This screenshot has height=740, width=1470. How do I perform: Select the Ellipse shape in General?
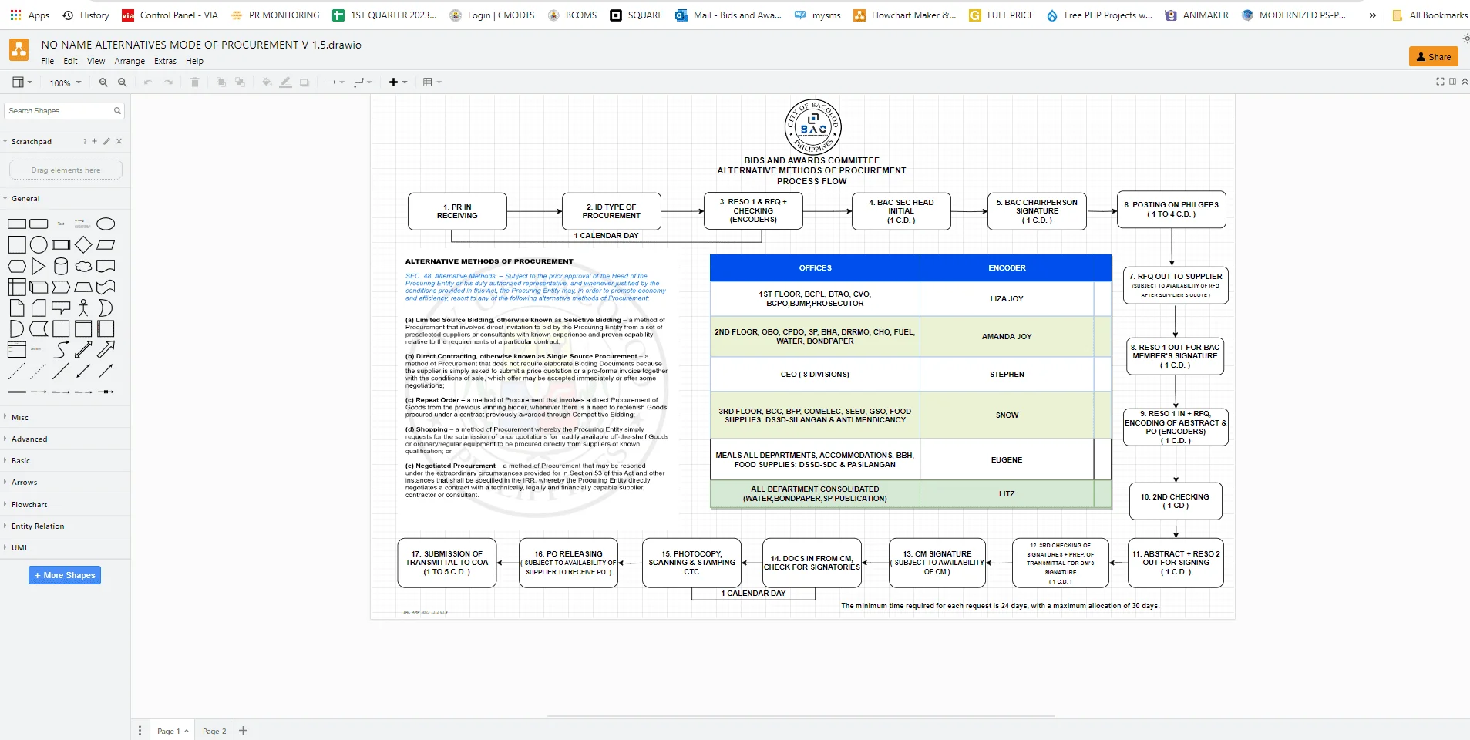point(106,224)
